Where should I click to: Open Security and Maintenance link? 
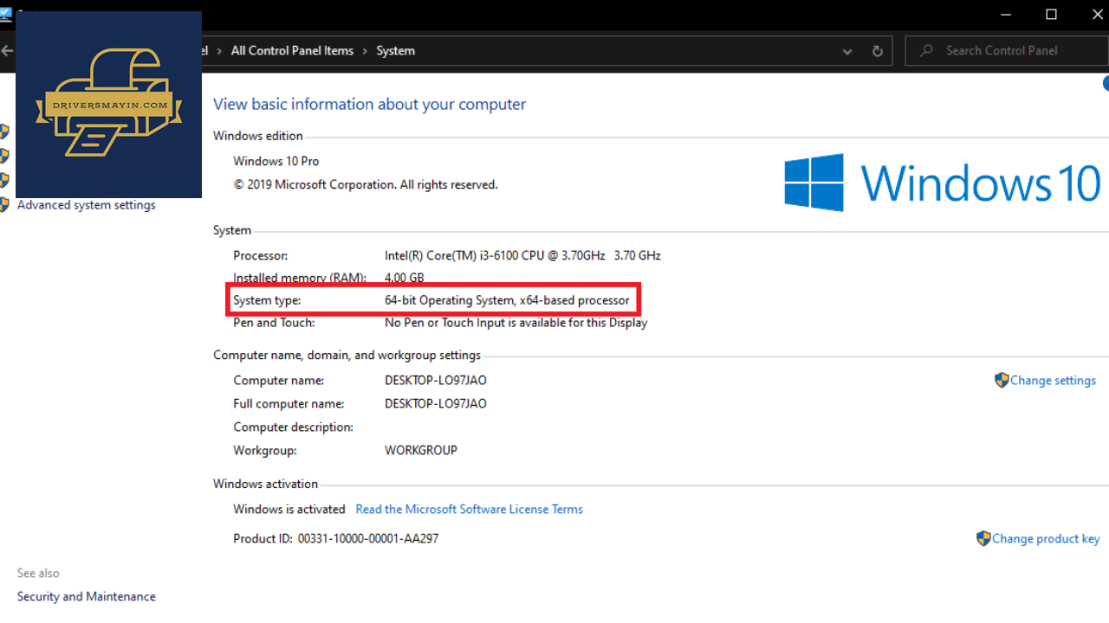tap(87, 596)
